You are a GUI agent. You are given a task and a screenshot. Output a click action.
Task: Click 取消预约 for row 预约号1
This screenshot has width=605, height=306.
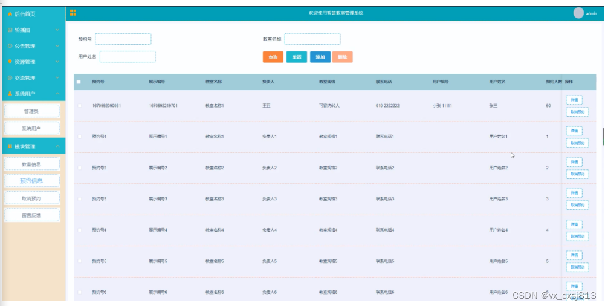577,143
